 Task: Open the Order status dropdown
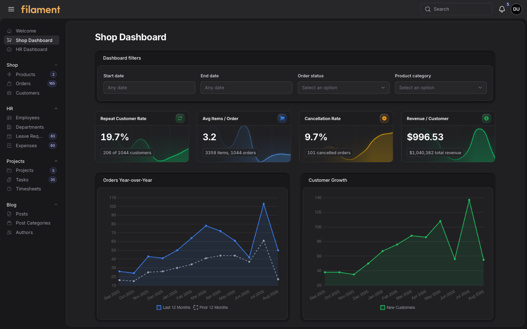[343, 88]
